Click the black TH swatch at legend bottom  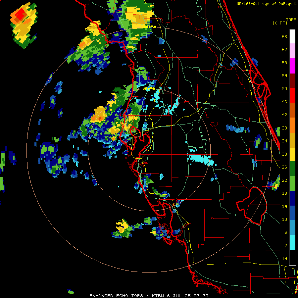tap(292, 258)
